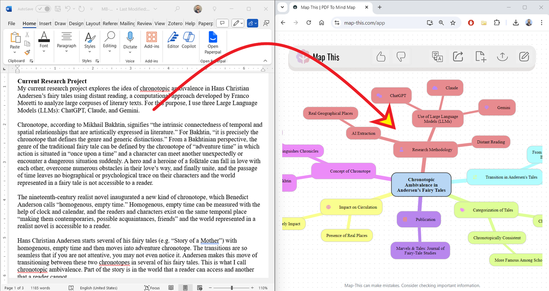Switch to the Draw ribbon tab
Viewport: 549px width, 291px height.
pyautogui.click(x=60, y=23)
